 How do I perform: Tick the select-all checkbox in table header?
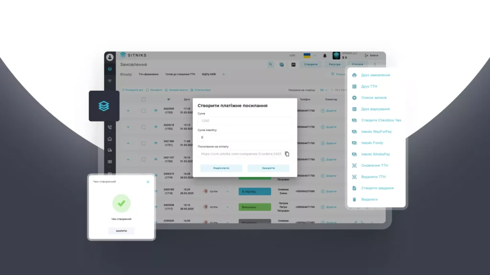pyautogui.click(x=144, y=99)
